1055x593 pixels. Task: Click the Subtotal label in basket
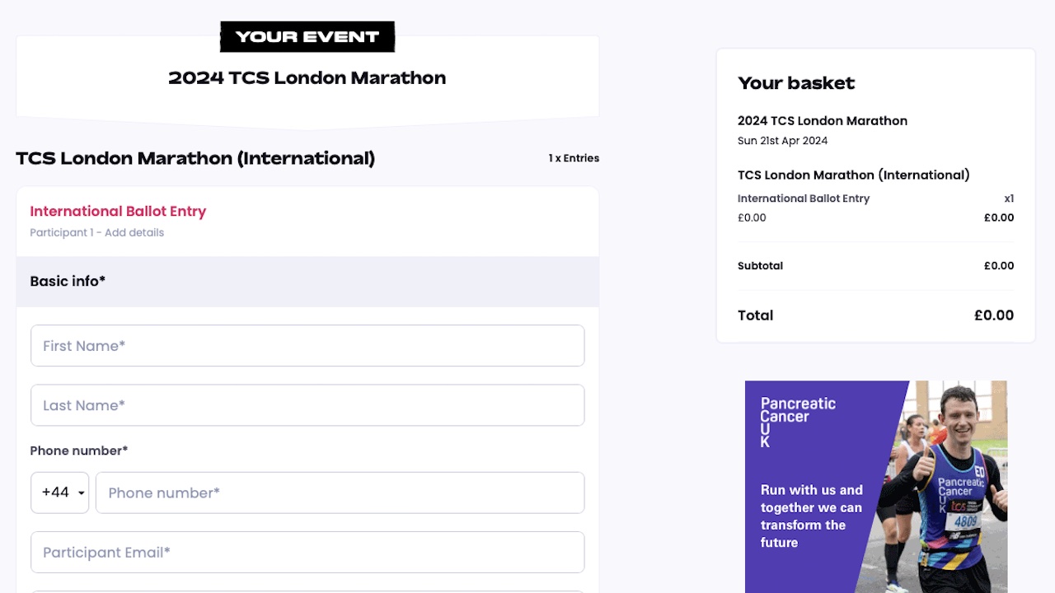760,266
